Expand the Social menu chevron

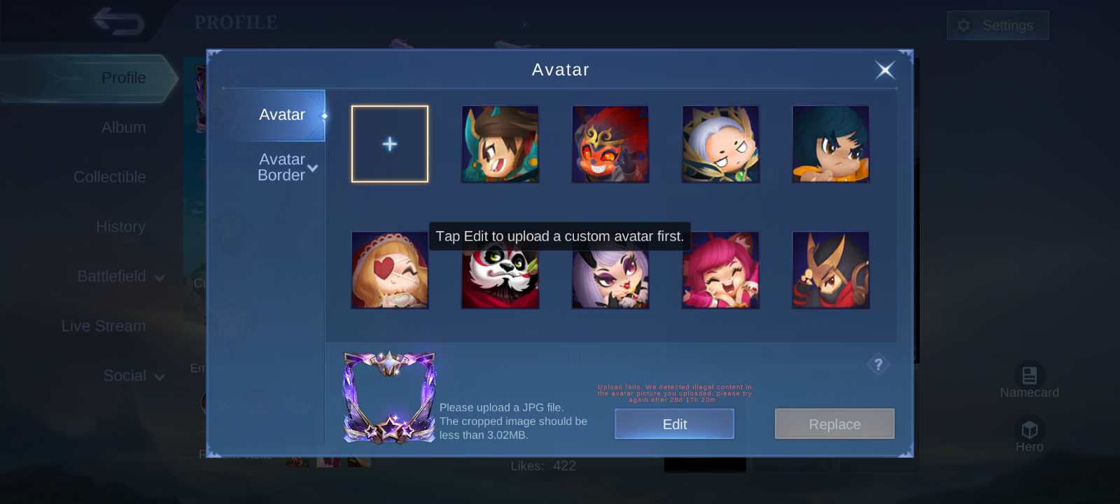pyautogui.click(x=160, y=377)
